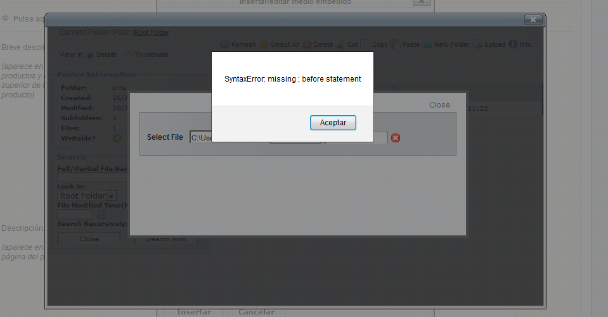Follow the Root Folder path link
Viewport: 608px width, 317px height.
152,32
